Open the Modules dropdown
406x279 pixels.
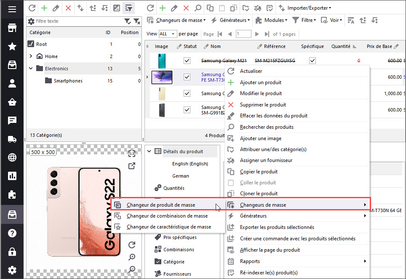click(x=271, y=20)
